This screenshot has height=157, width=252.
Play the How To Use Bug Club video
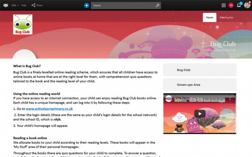[x=200, y=114]
